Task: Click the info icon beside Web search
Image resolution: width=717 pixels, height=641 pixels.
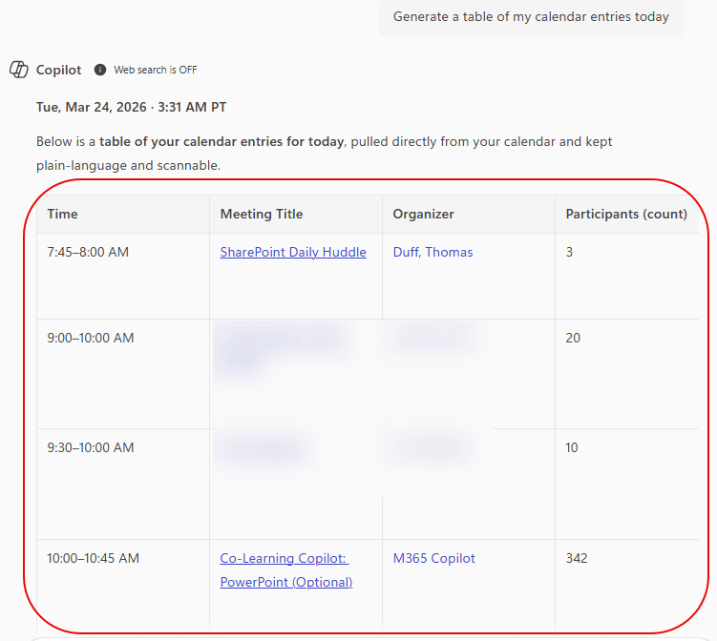Action: 100,70
